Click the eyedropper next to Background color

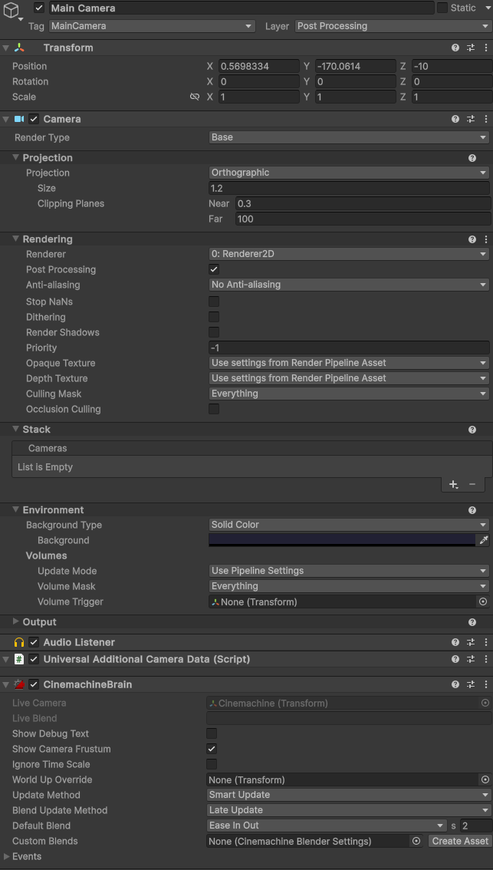(483, 540)
